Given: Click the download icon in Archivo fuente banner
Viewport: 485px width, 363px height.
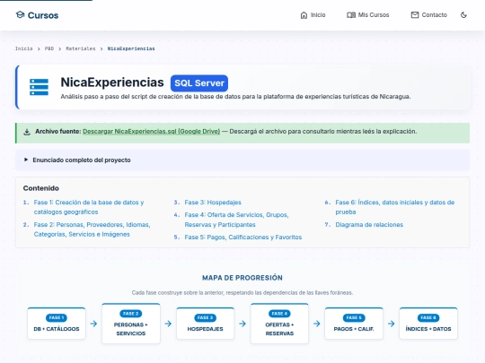Looking at the screenshot, I should click(27, 132).
